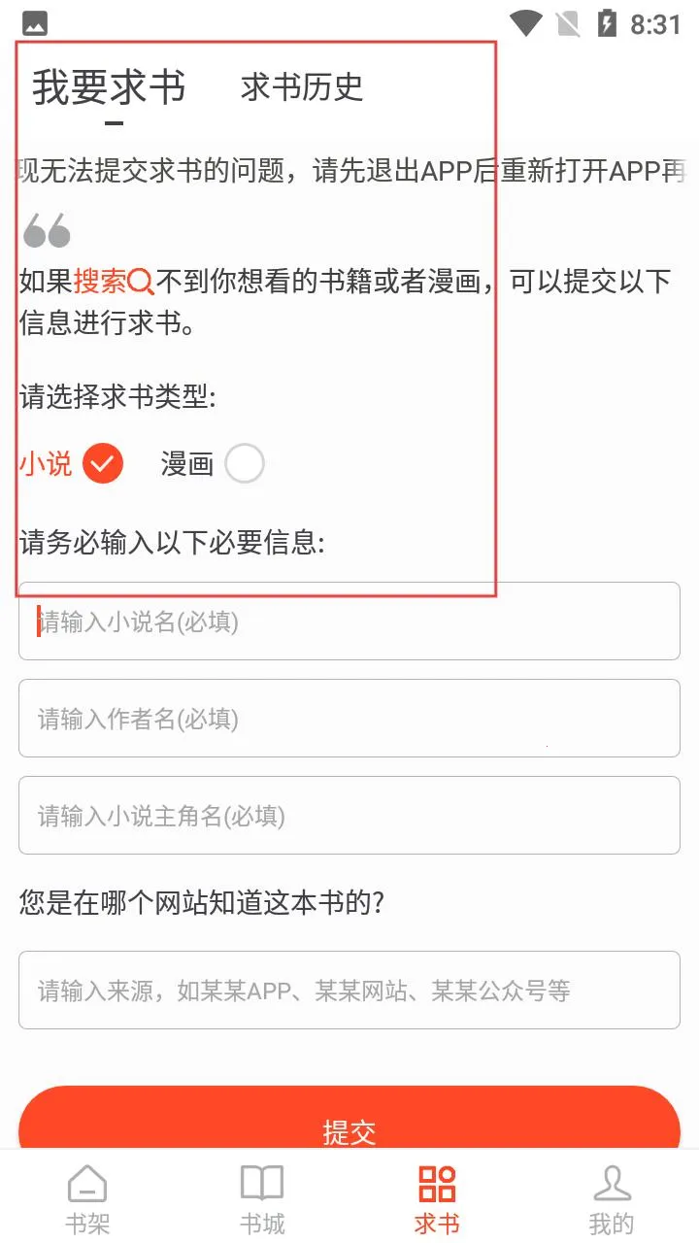Tap the 求书 grid icon
The image size is (699, 1243).
pyautogui.click(x=437, y=1185)
